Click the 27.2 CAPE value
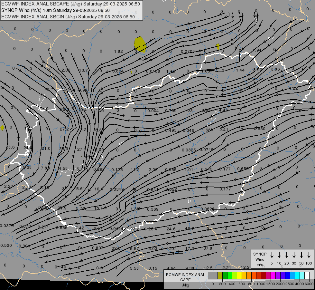The image size is (315, 290). point(64,129)
